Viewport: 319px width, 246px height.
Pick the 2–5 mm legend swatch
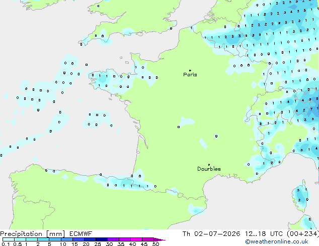tap(43, 239)
